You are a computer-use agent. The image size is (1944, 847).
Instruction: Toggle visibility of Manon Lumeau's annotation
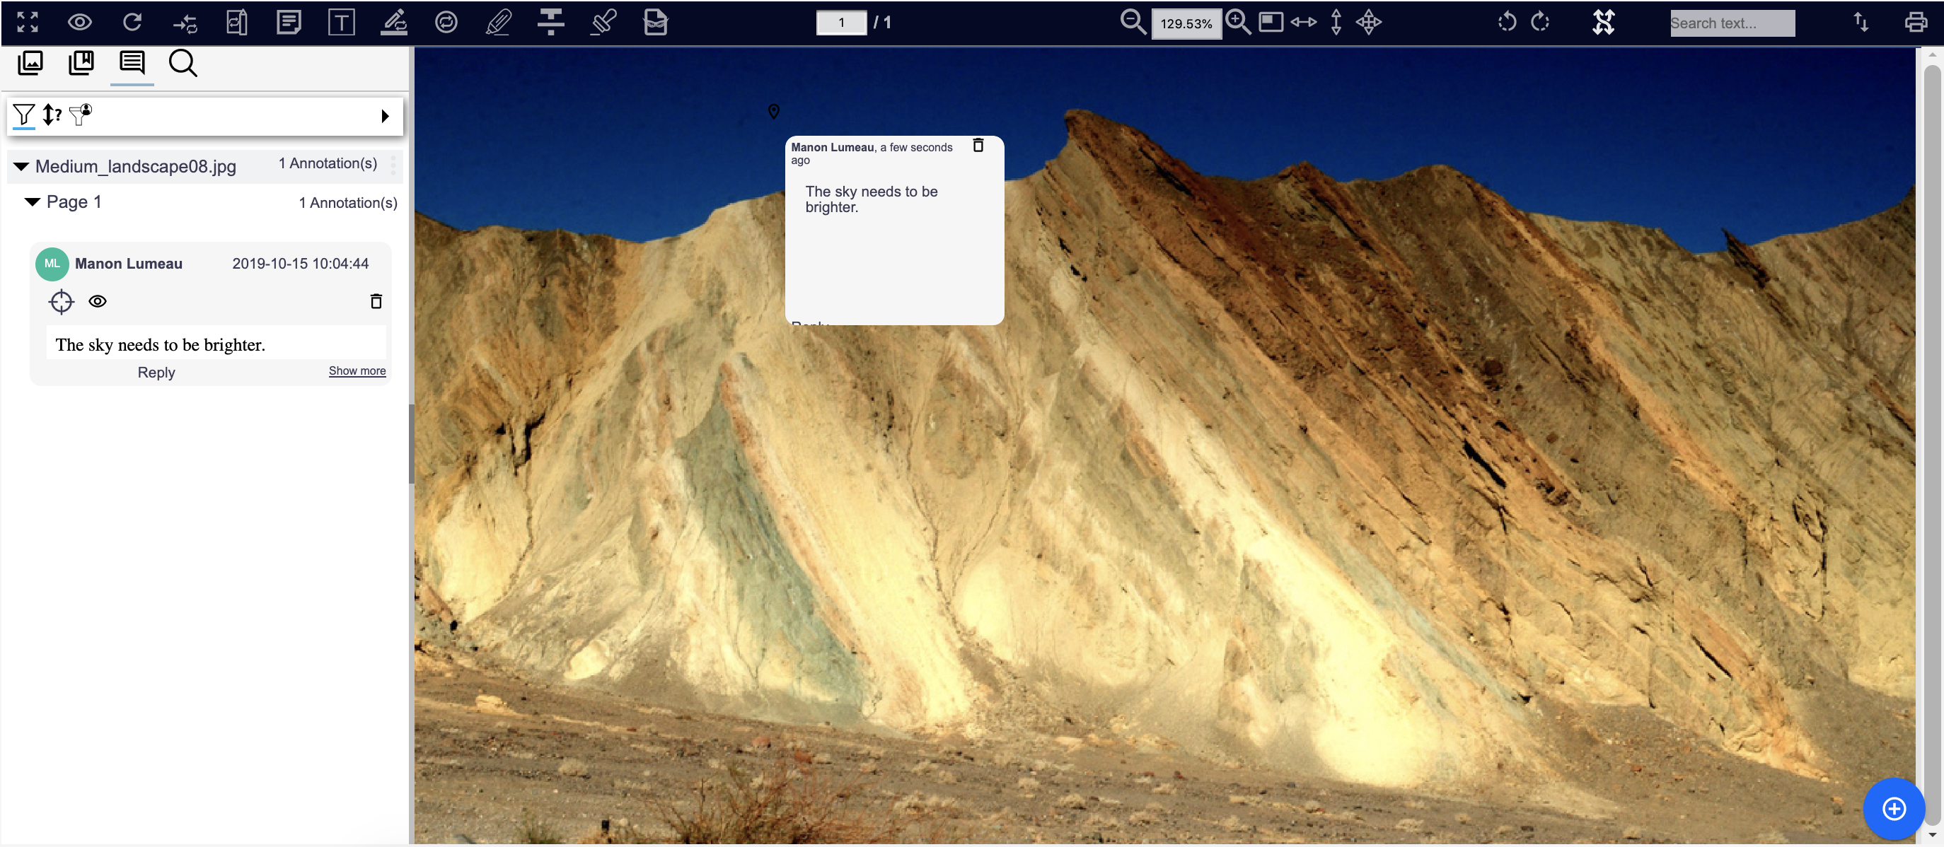(x=98, y=302)
